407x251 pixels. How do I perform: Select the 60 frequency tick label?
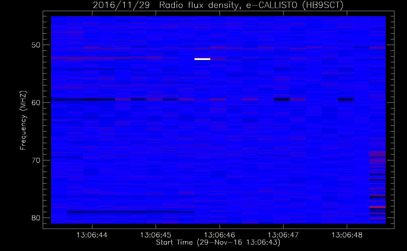(x=36, y=102)
